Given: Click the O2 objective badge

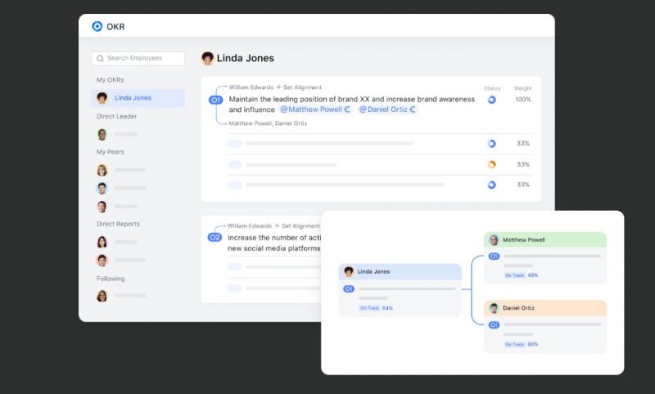Looking at the screenshot, I should [x=215, y=238].
